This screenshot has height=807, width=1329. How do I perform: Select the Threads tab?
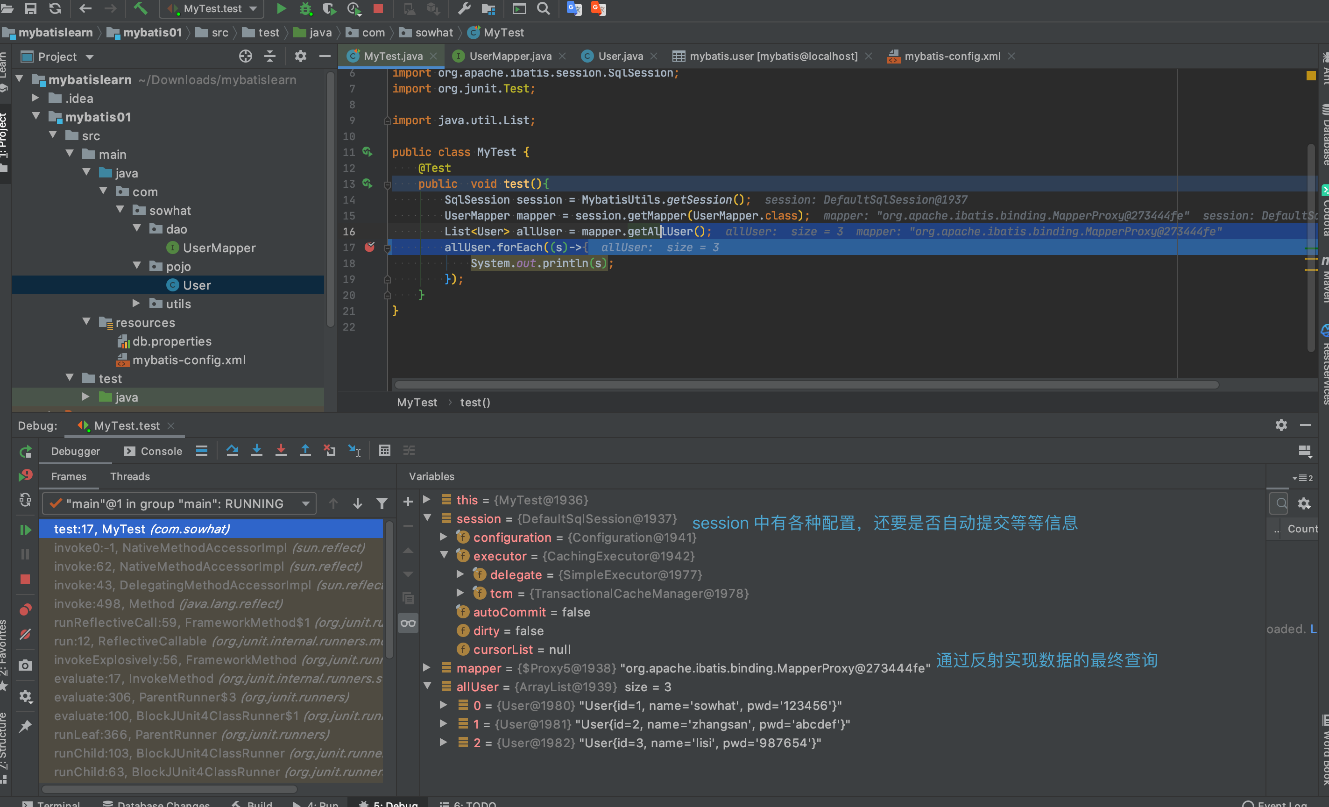point(130,476)
